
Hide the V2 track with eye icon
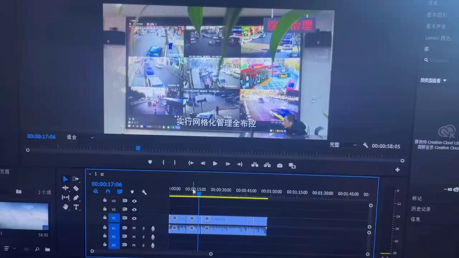point(134,210)
